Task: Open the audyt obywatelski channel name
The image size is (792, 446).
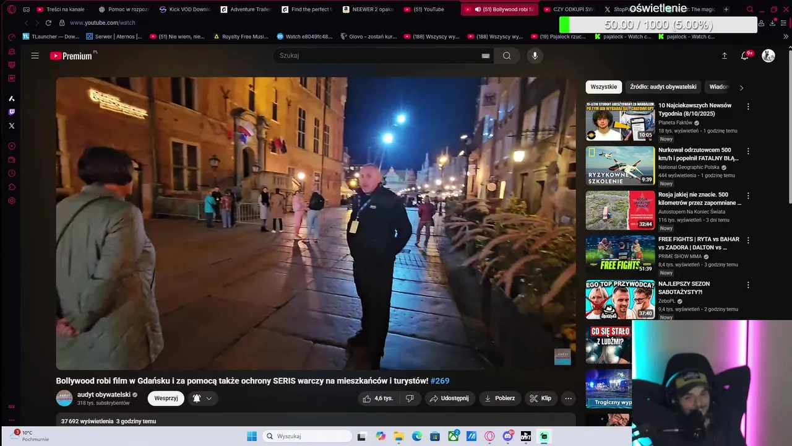Action: 104,395
